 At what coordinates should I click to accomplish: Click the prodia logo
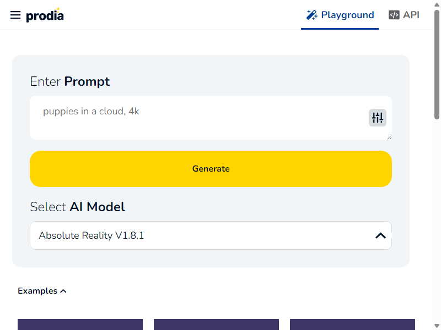[45, 15]
